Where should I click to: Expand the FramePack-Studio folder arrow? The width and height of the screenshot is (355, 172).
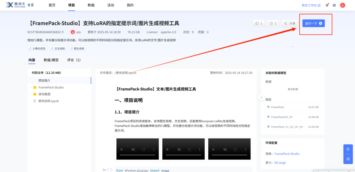(31, 87)
